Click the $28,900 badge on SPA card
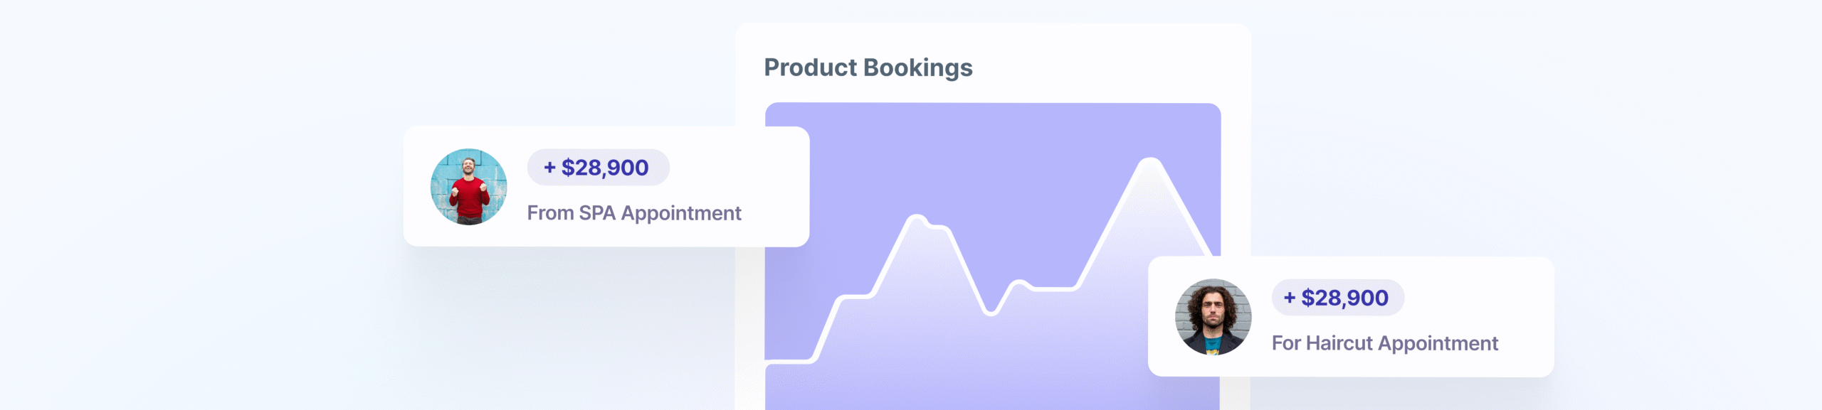This screenshot has width=1822, height=410. (598, 168)
